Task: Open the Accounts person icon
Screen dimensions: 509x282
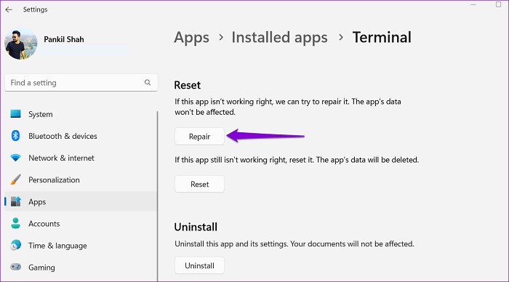Action: pyautogui.click(x=15, y=223)
